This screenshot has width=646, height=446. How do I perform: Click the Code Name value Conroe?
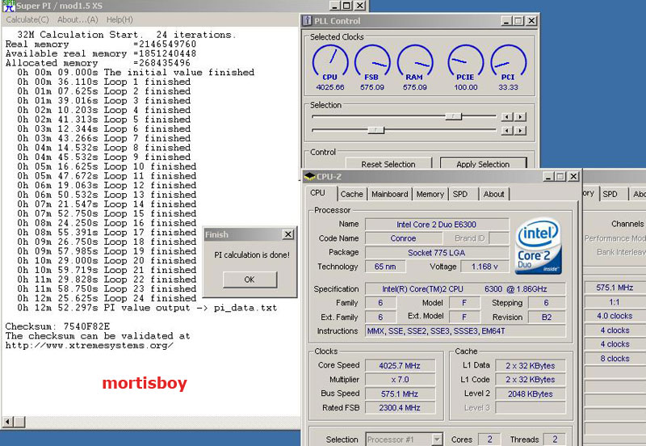click(403, 238)
